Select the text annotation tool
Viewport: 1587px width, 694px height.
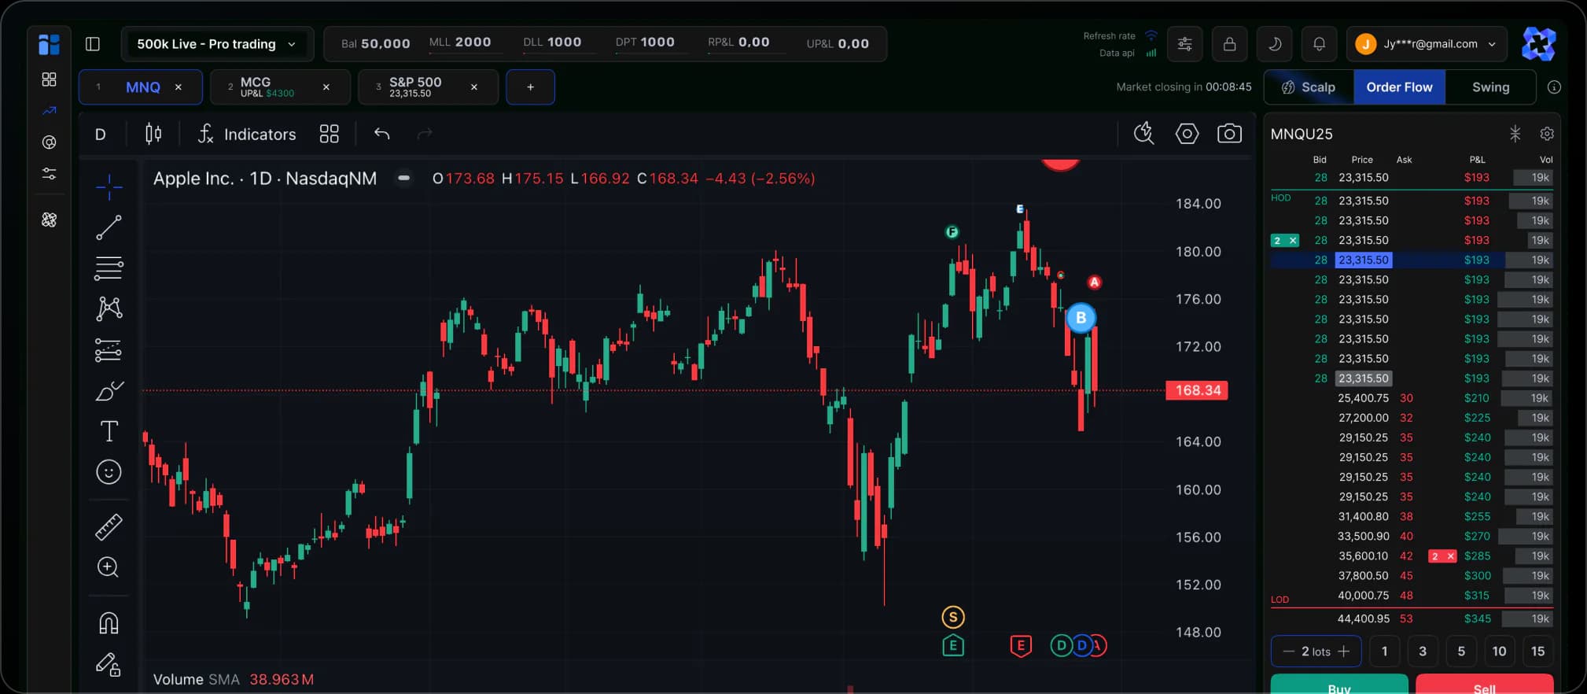click(x=109, y=431)
